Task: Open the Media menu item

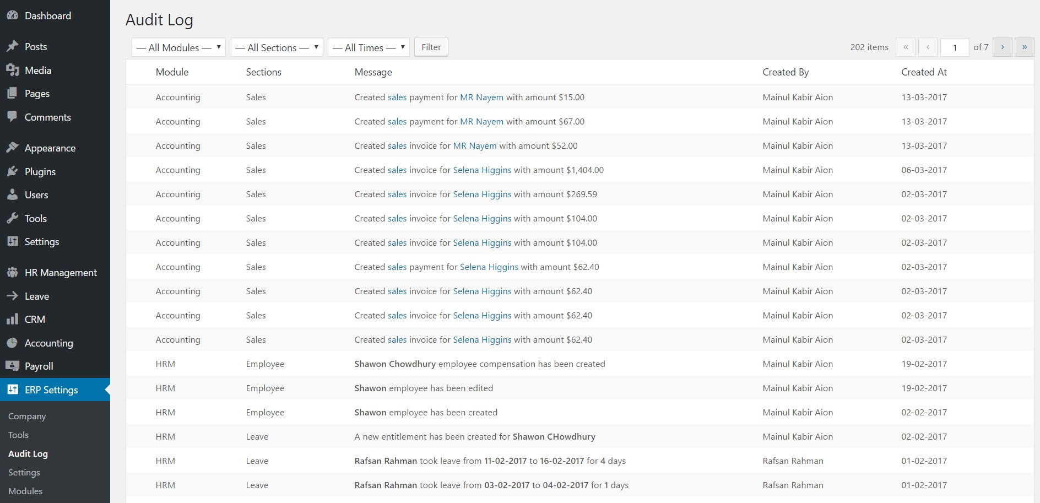Action: 55,70
